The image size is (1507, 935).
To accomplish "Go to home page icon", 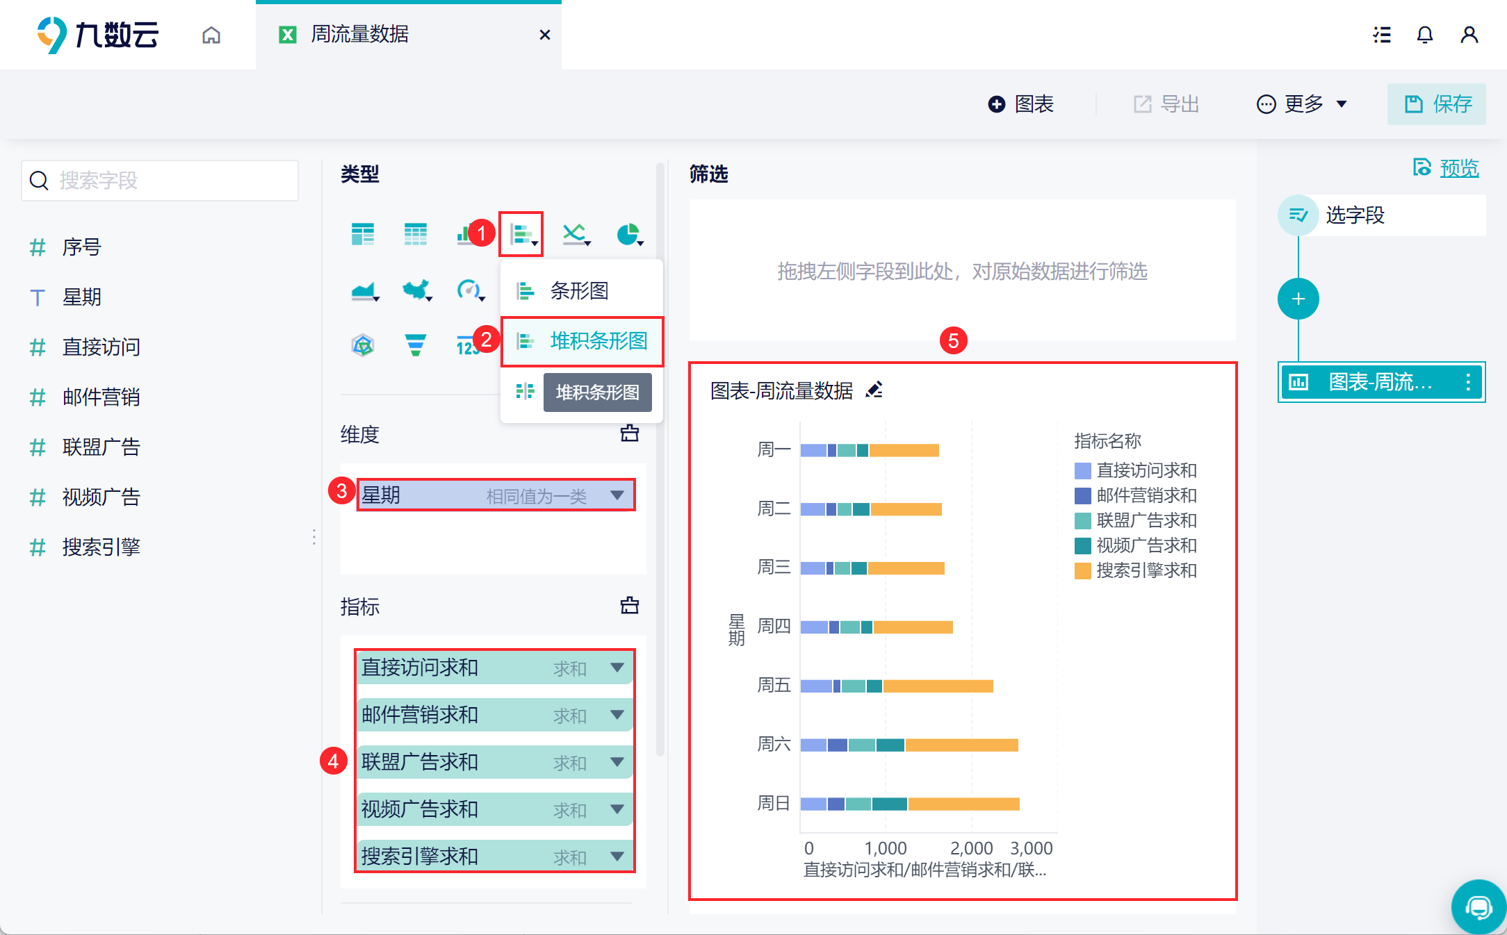I will click(x=211, y=35).
